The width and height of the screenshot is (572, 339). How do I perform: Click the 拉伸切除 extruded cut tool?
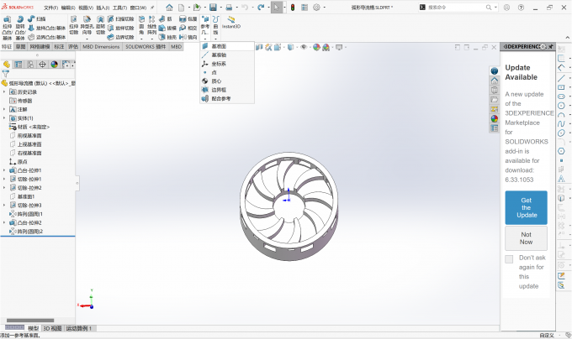coord(74,25)
